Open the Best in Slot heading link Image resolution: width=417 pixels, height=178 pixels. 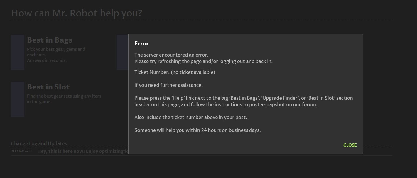(48, 87)
